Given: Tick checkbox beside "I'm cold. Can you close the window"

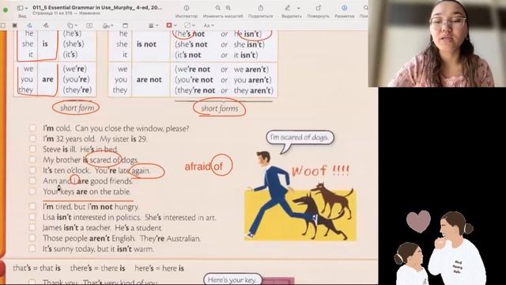Looking at the screenshot, I should pos(32,128).
